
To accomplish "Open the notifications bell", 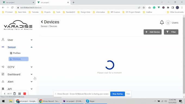I will [162, 22].
